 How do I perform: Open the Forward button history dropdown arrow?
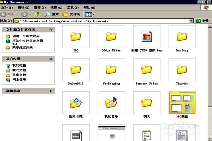(31, 14)
